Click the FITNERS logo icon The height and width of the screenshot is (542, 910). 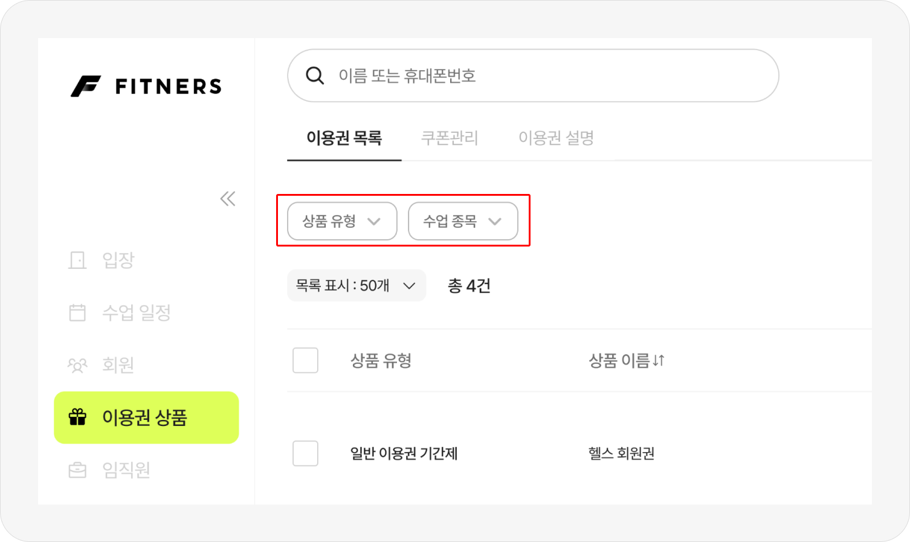coord(86,86)
